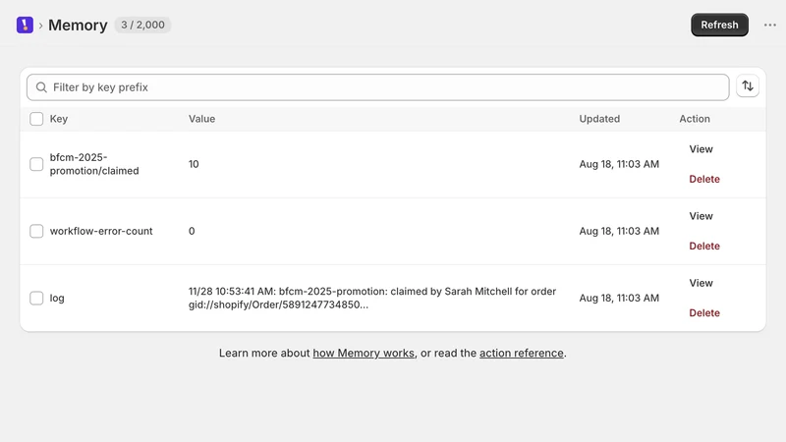786x442 pixels.
Task: Click the Updated column header
Action: (x=599, y=119)
